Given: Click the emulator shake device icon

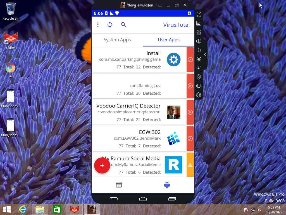Looking at the screenshot, I should point(199,86).
